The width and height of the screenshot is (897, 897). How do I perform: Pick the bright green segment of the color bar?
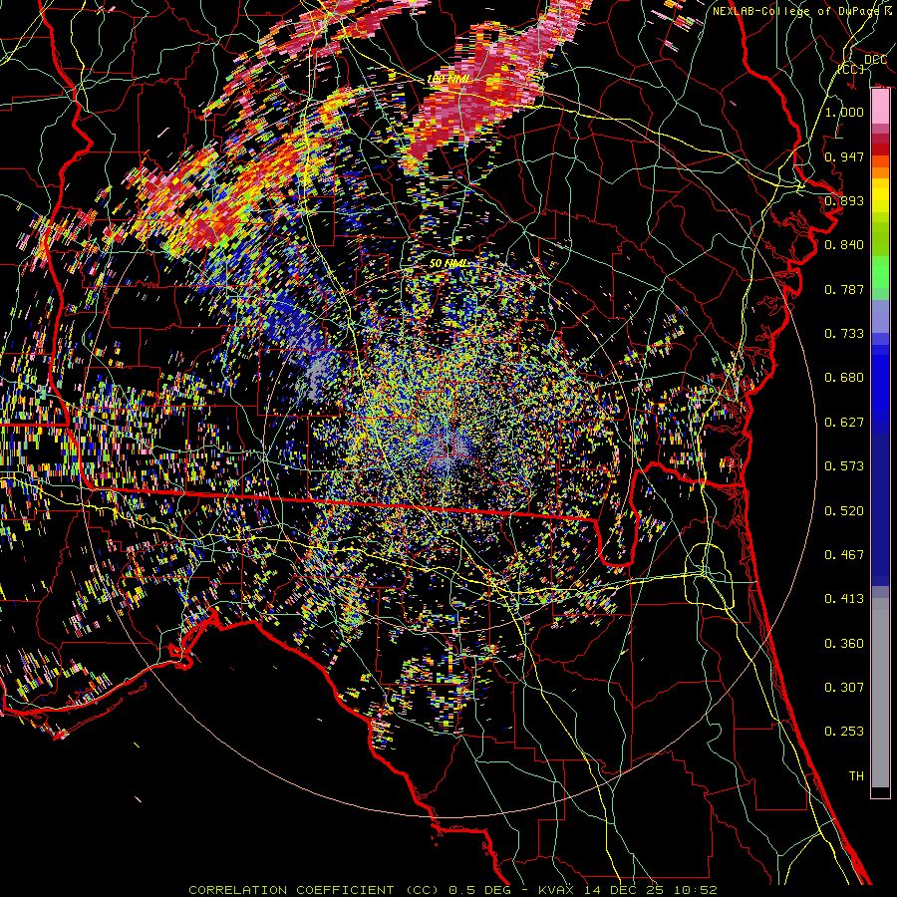880,272
